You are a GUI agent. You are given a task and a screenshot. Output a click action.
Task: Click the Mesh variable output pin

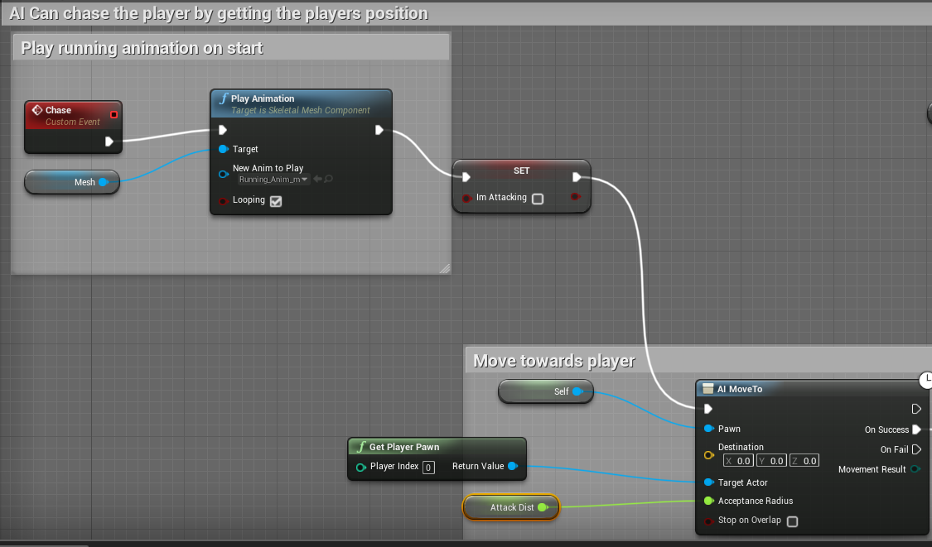click(104, 182)
